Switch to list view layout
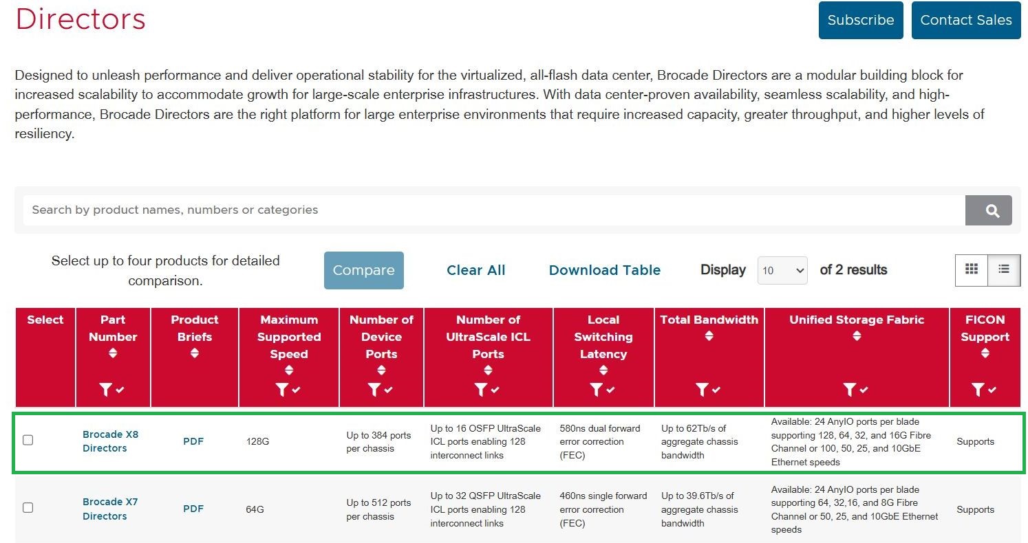This screenshot has height=543, width=1028. pos(1004,269)
